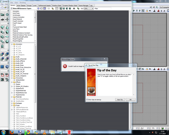Viewport: 169px width, 135px height.
Task: Open VLC media player from the taskbar
Action: click(45, 132)
